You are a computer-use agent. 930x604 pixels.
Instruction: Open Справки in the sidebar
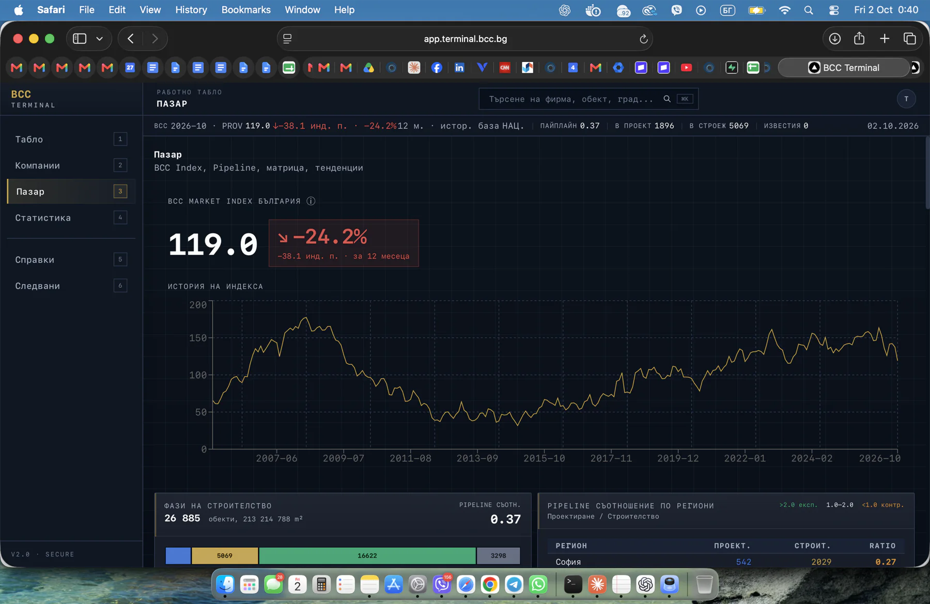point(71,260)
